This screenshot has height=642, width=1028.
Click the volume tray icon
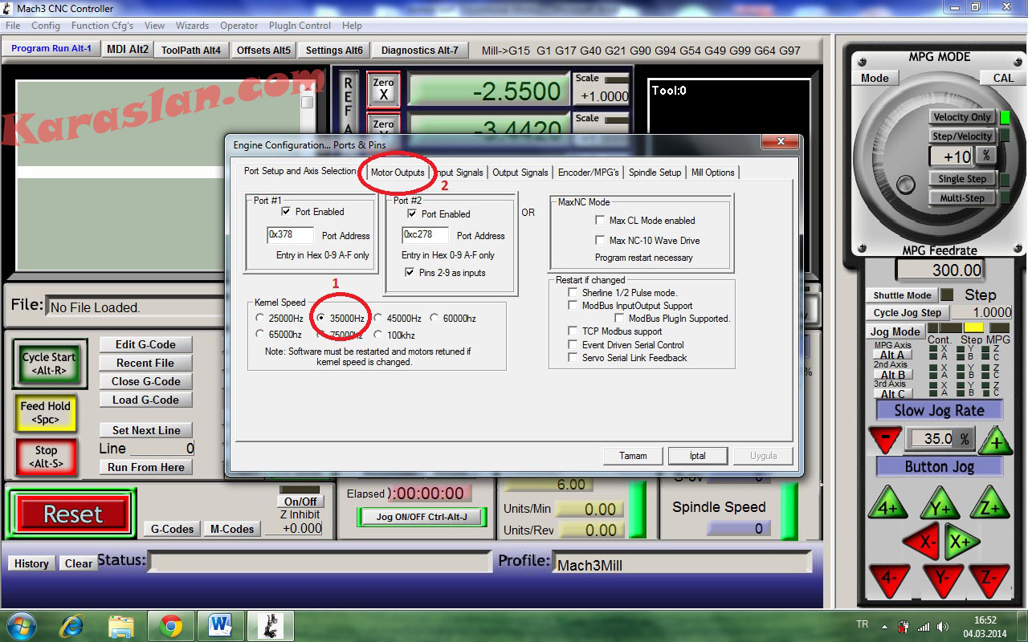(x=942, y=627)
